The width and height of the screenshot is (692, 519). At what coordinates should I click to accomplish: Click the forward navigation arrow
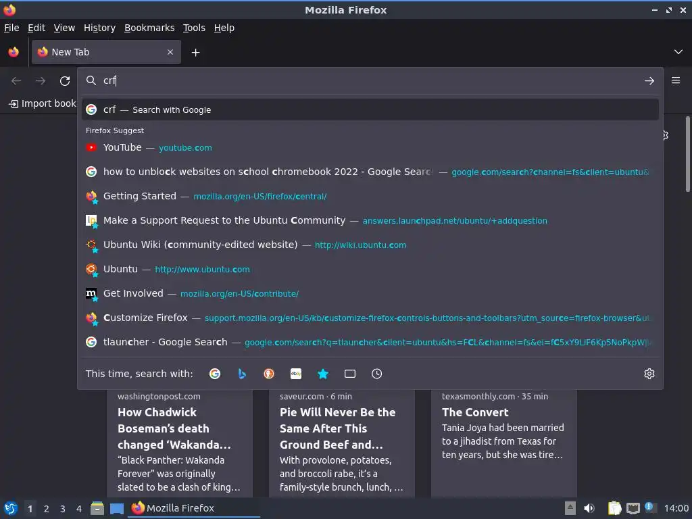click(41, 81)
